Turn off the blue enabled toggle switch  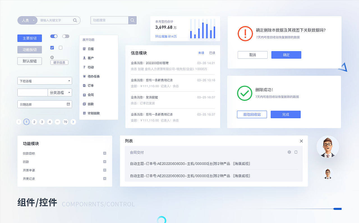tap(54, 36)
